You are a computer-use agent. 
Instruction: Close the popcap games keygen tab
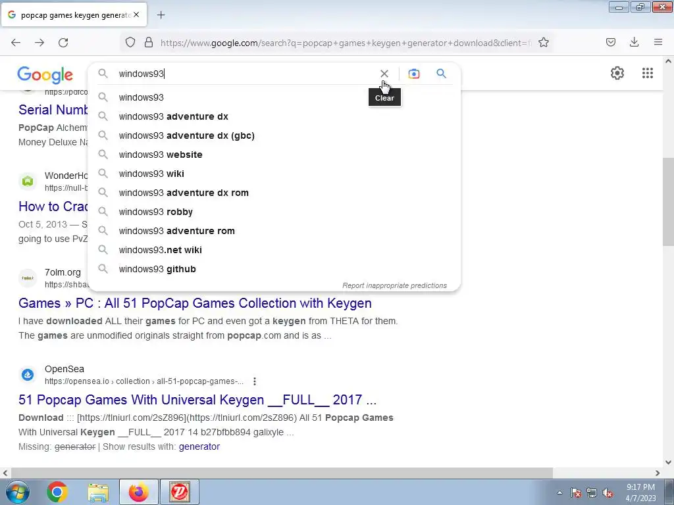tap(136, 14)
